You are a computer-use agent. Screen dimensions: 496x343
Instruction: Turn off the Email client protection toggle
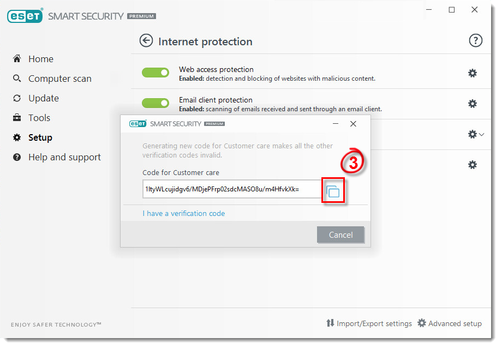point(156,103)
